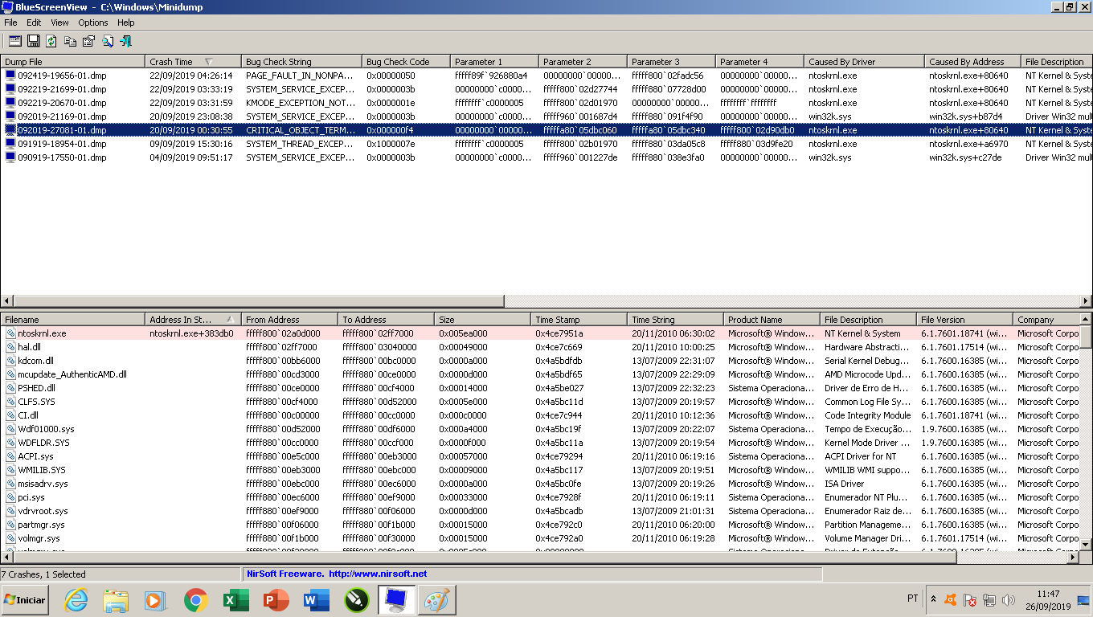Sort by Time Stamp column header
Viewport: 1093px width, 617px height.
579,319
